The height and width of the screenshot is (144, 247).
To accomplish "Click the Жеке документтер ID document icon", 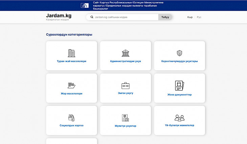I will coord(179,86).
